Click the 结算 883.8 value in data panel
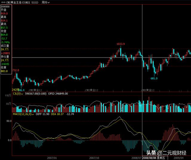Screen dimensions: 191x160 (x=4, y=71)
